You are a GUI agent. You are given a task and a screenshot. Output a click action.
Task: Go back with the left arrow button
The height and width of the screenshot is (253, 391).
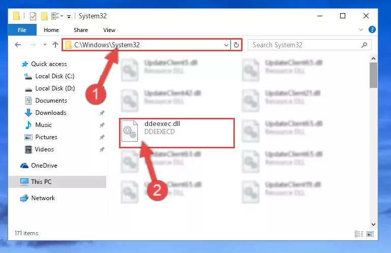pos(18,45)
